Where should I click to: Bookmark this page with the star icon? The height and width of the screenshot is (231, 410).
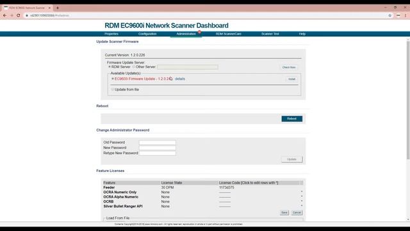tap(390, 15)
